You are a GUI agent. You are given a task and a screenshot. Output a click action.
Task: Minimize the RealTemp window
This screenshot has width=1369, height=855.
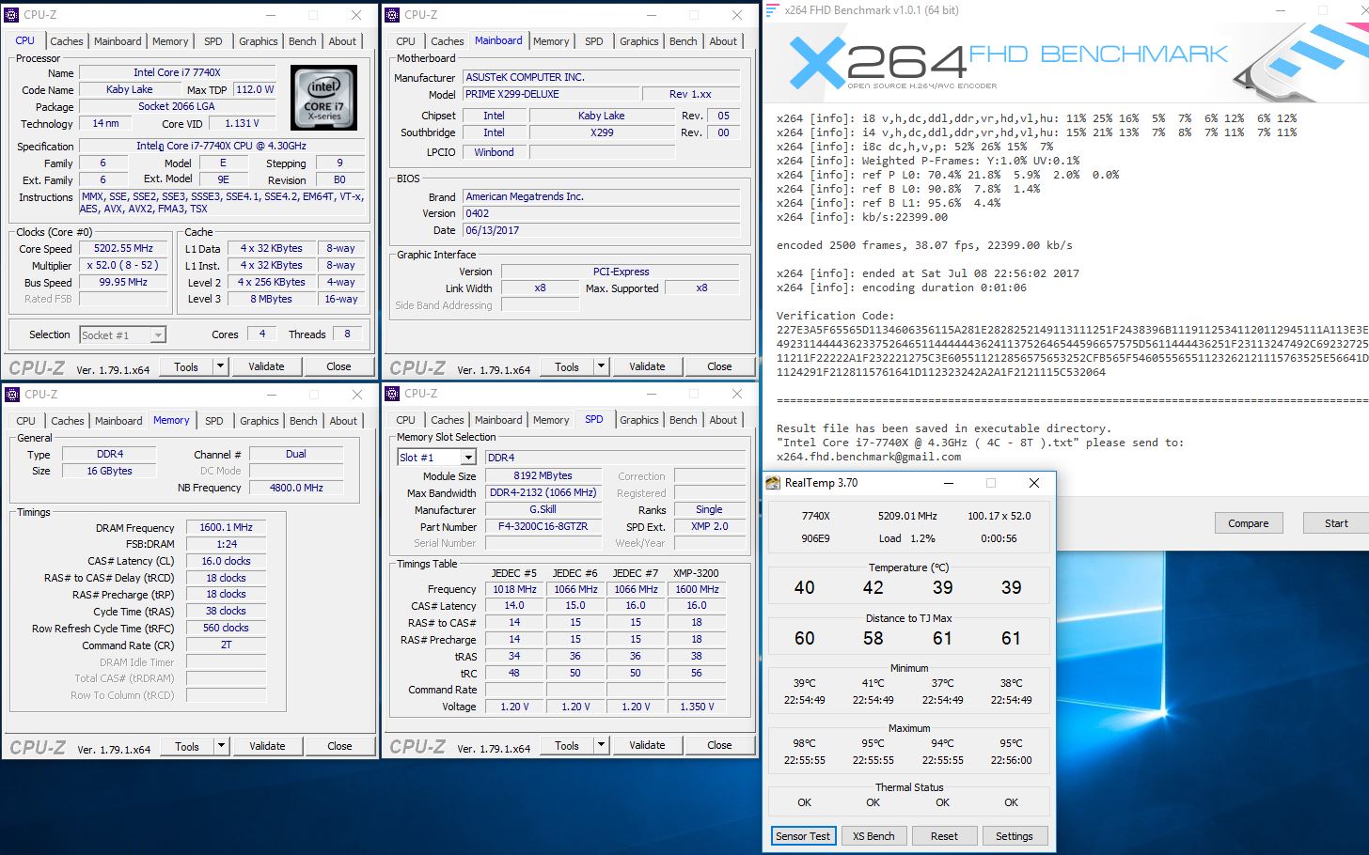coord(949,483)
